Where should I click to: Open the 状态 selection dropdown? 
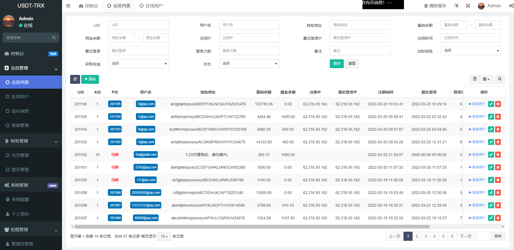point(249,64)
